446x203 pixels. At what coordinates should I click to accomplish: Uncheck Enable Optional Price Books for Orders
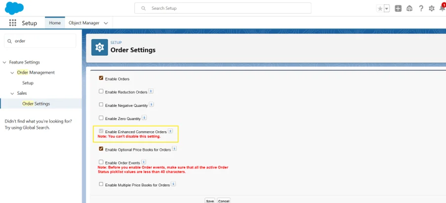pyautogui.click(x=101, y=148)
